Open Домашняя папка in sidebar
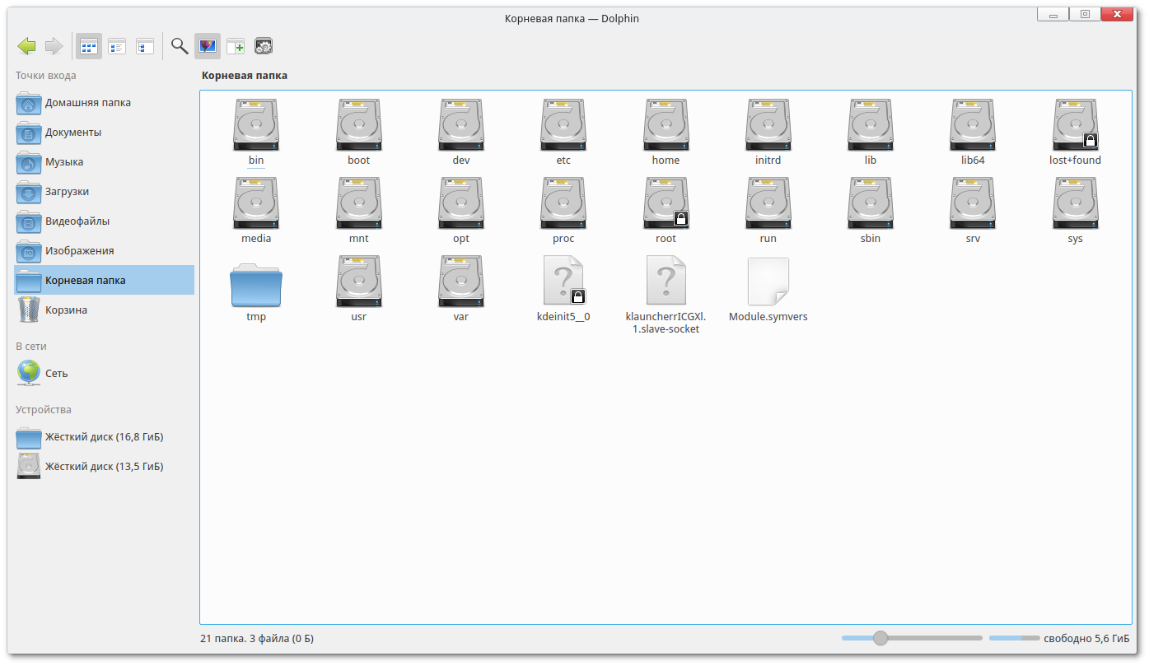Screen dimensions: 1149x666 click(x=104, y=103)
